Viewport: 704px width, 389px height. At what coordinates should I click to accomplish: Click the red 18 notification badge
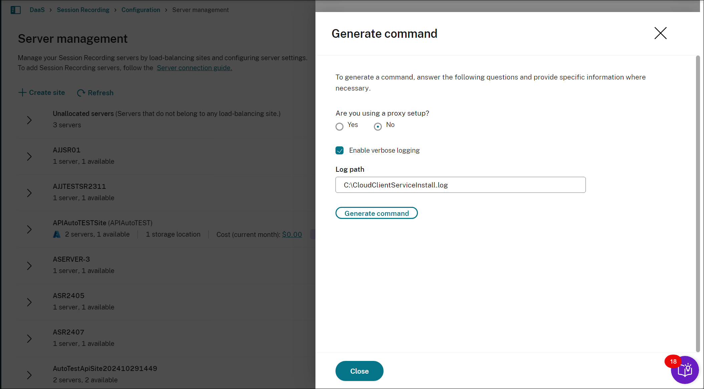(x=673, y=361)
